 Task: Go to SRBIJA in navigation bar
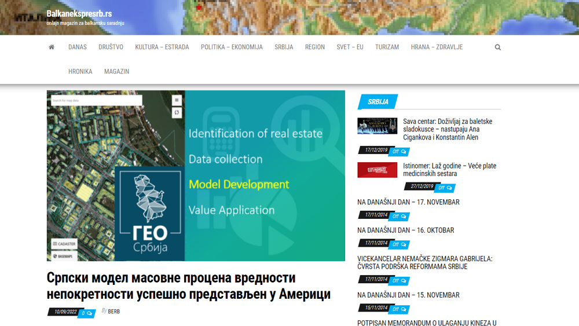click(284, 47)
